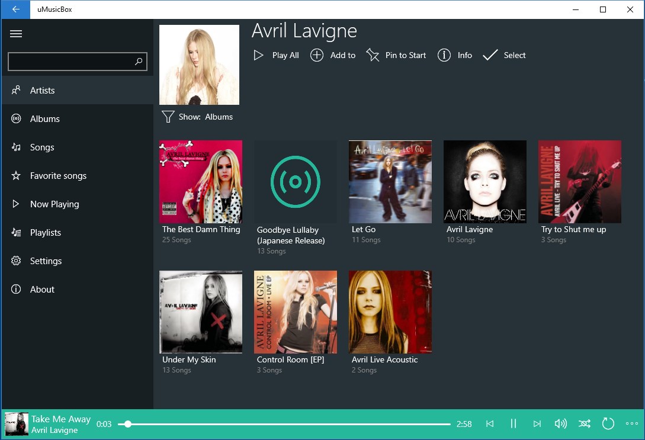
Task: Click the Show filter funnel icon
Action: (x=168, y=117)
